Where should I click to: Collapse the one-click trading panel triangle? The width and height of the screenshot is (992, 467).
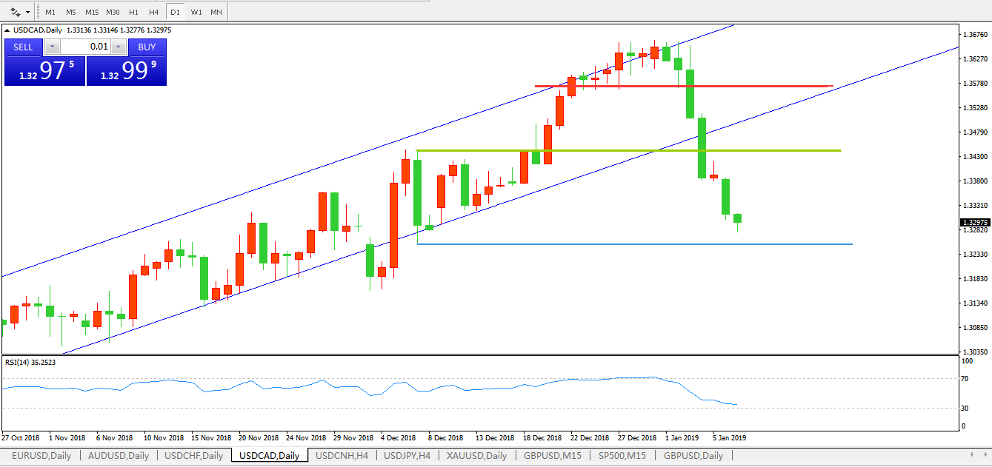coord(7,30)
